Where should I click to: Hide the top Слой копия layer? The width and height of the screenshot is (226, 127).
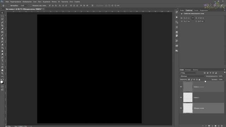tap(181, 87)
